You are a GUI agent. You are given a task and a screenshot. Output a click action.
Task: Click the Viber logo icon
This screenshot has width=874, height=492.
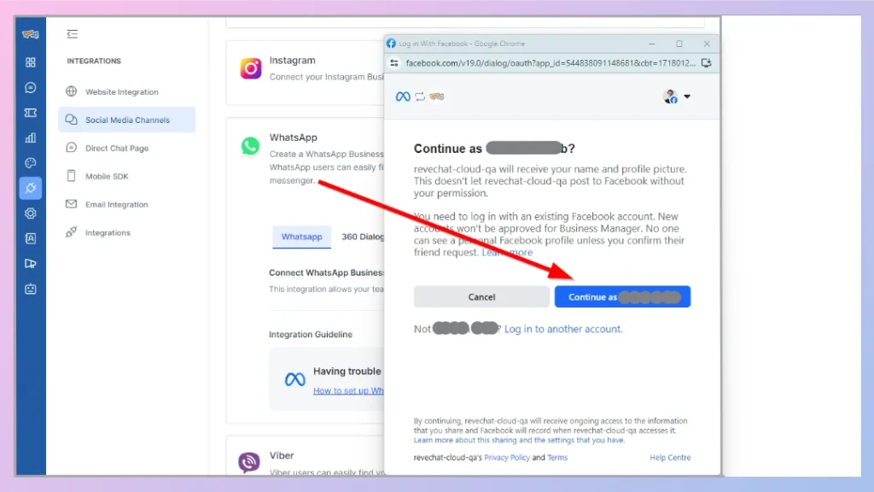coord(249,462)
